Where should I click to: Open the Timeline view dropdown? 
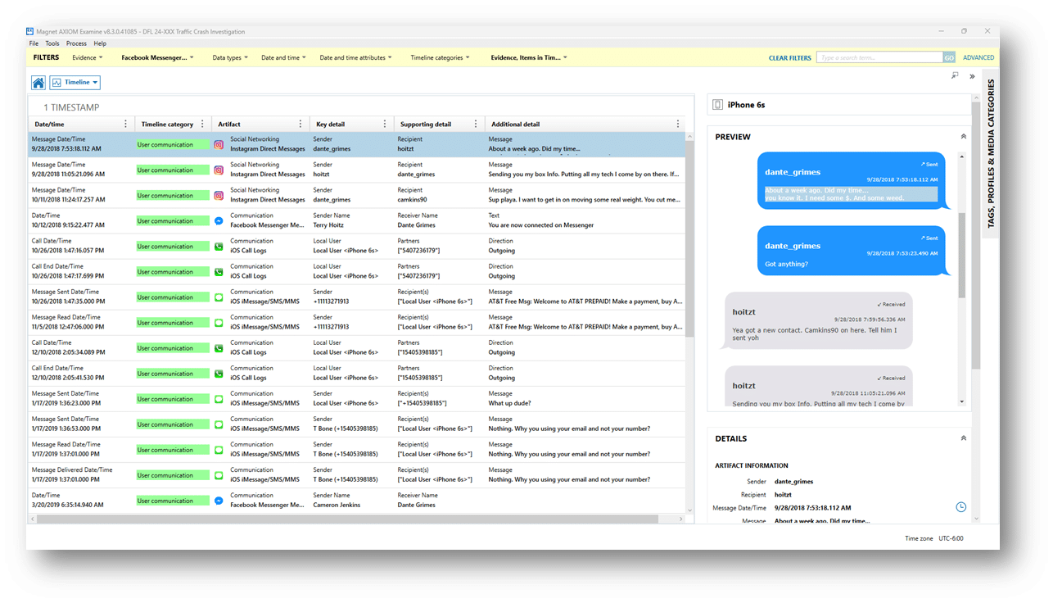click(75, 83)
